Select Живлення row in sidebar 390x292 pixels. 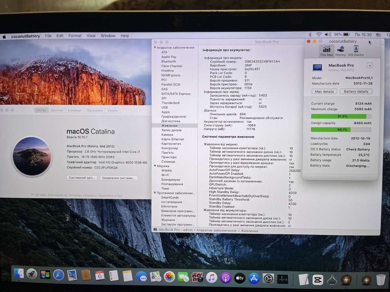click(x=175, y=126)
